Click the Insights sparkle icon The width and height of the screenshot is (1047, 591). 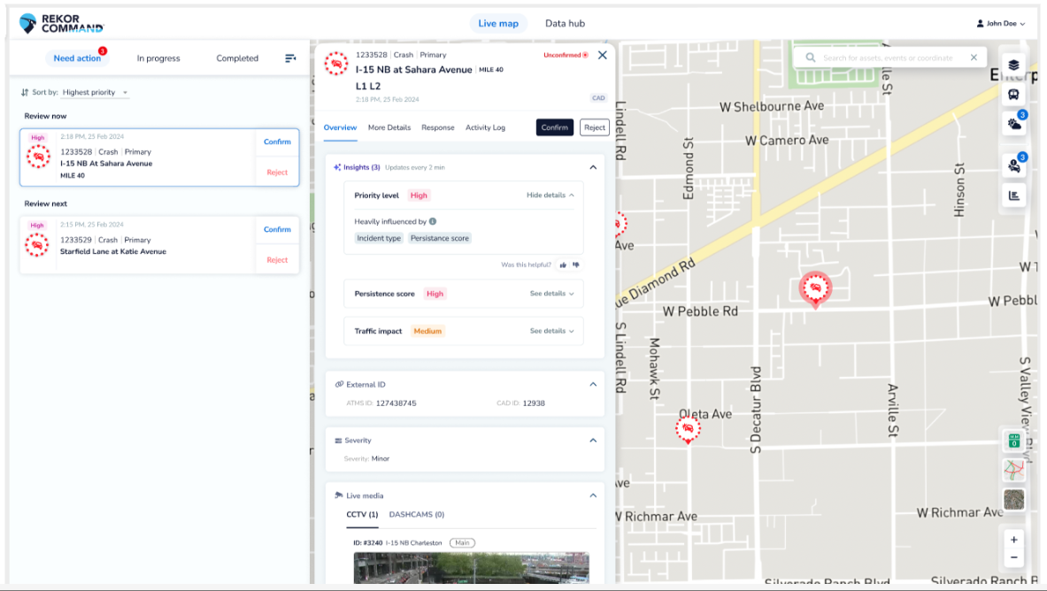pos(337,167)
